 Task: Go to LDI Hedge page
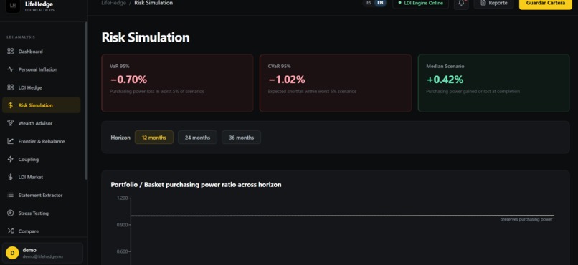(42, 87)
